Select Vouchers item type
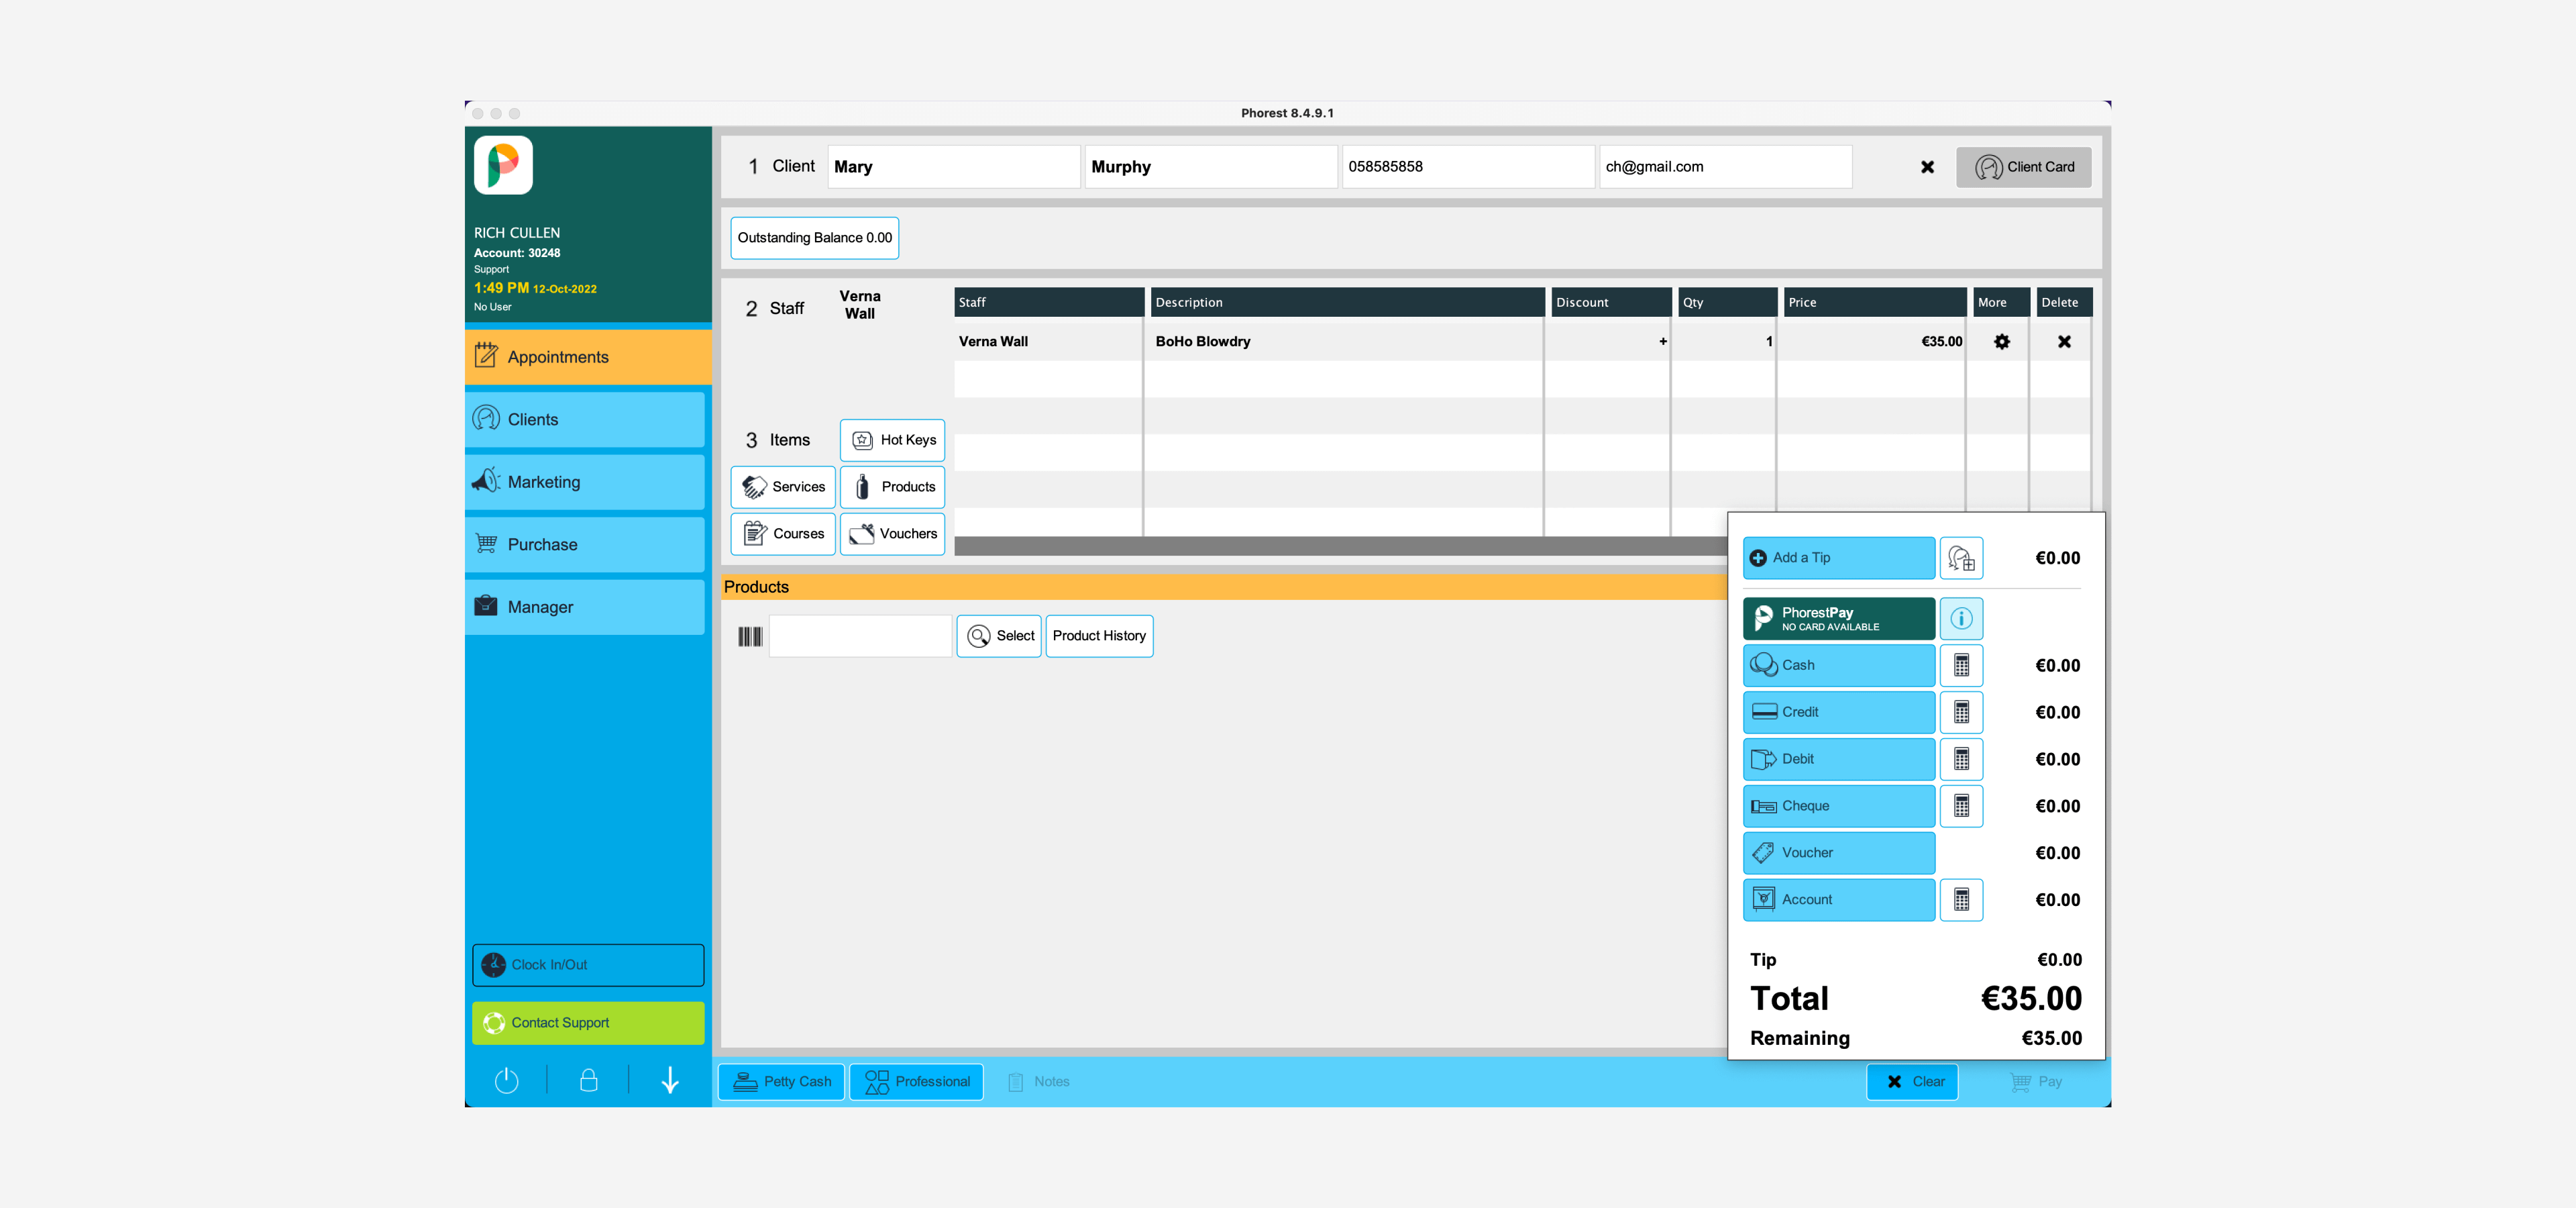The height and width of the screenshot is (1208, 2576). (892, 534)
